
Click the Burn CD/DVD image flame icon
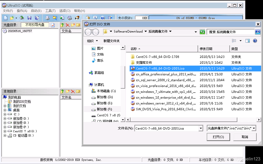(x=77, y=18)
